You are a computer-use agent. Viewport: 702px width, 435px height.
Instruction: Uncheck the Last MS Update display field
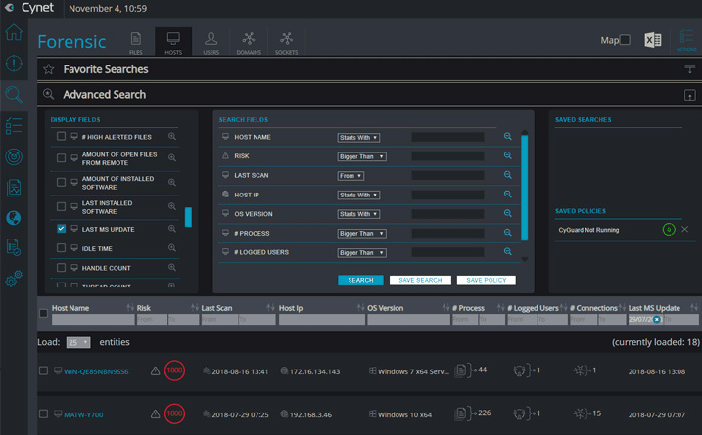62,229
